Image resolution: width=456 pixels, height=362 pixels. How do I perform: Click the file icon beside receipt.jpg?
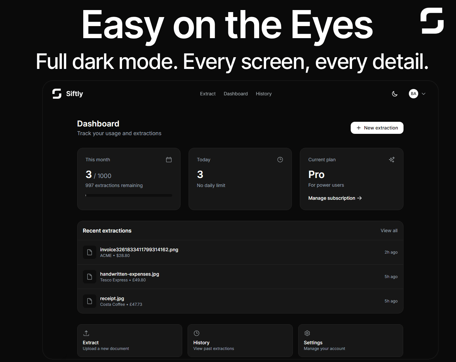click(89, 301)
